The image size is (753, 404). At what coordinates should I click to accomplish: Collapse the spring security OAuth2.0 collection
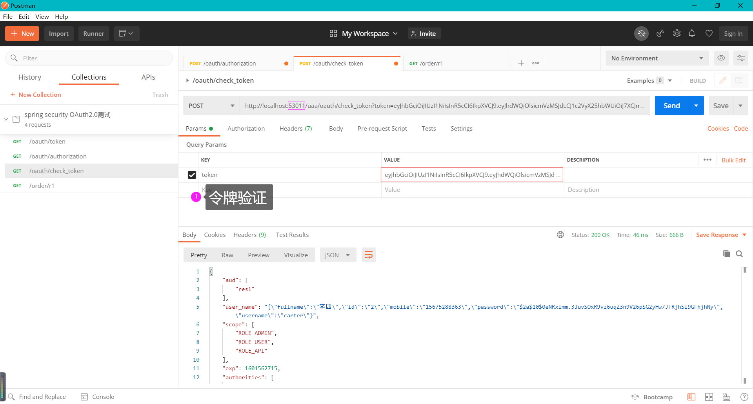click(x=5, y=119)
